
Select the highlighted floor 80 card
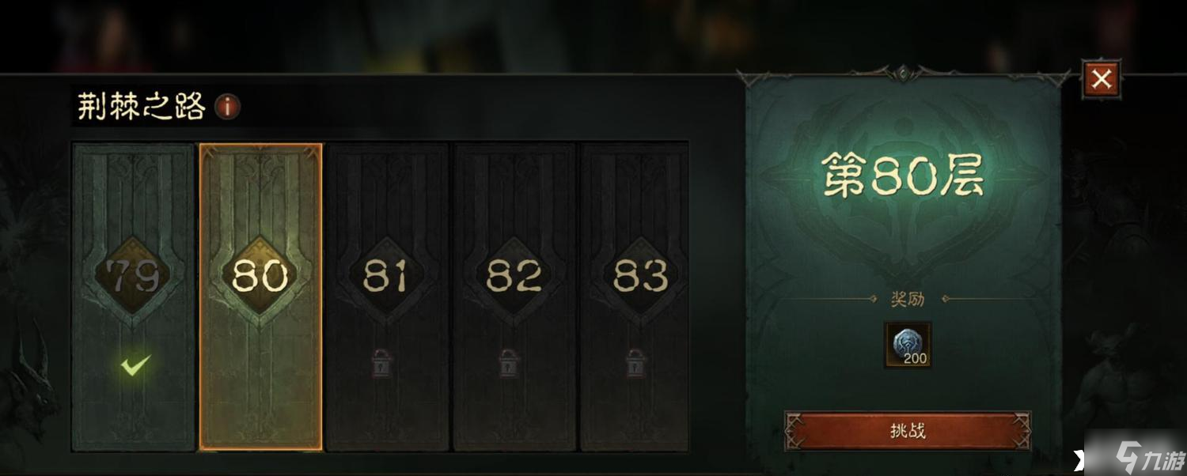click(x=260, y=297)
